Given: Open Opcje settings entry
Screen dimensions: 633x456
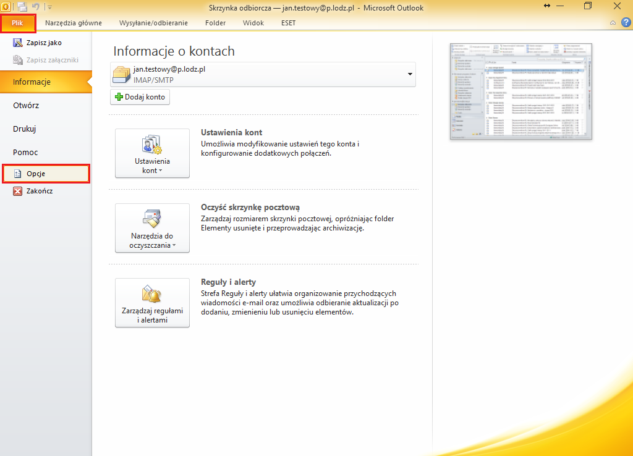Looking at the screenshot, I should (46, 174).
